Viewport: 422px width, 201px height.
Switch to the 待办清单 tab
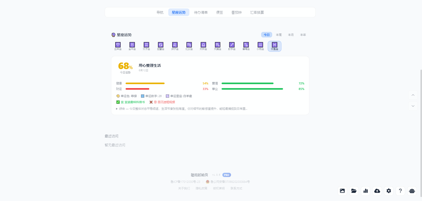[x=201, y=12]
